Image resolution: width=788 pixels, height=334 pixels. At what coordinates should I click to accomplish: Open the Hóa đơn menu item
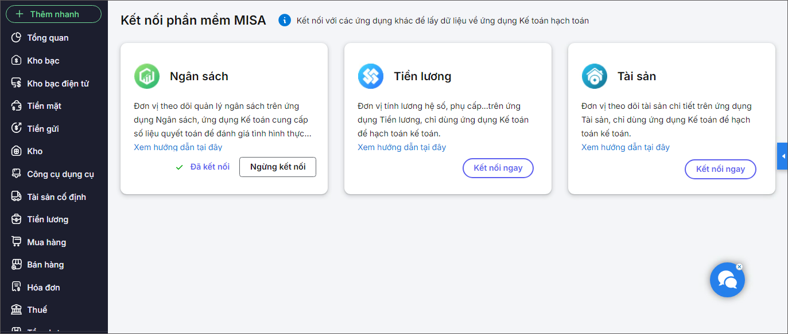point(43,288)
